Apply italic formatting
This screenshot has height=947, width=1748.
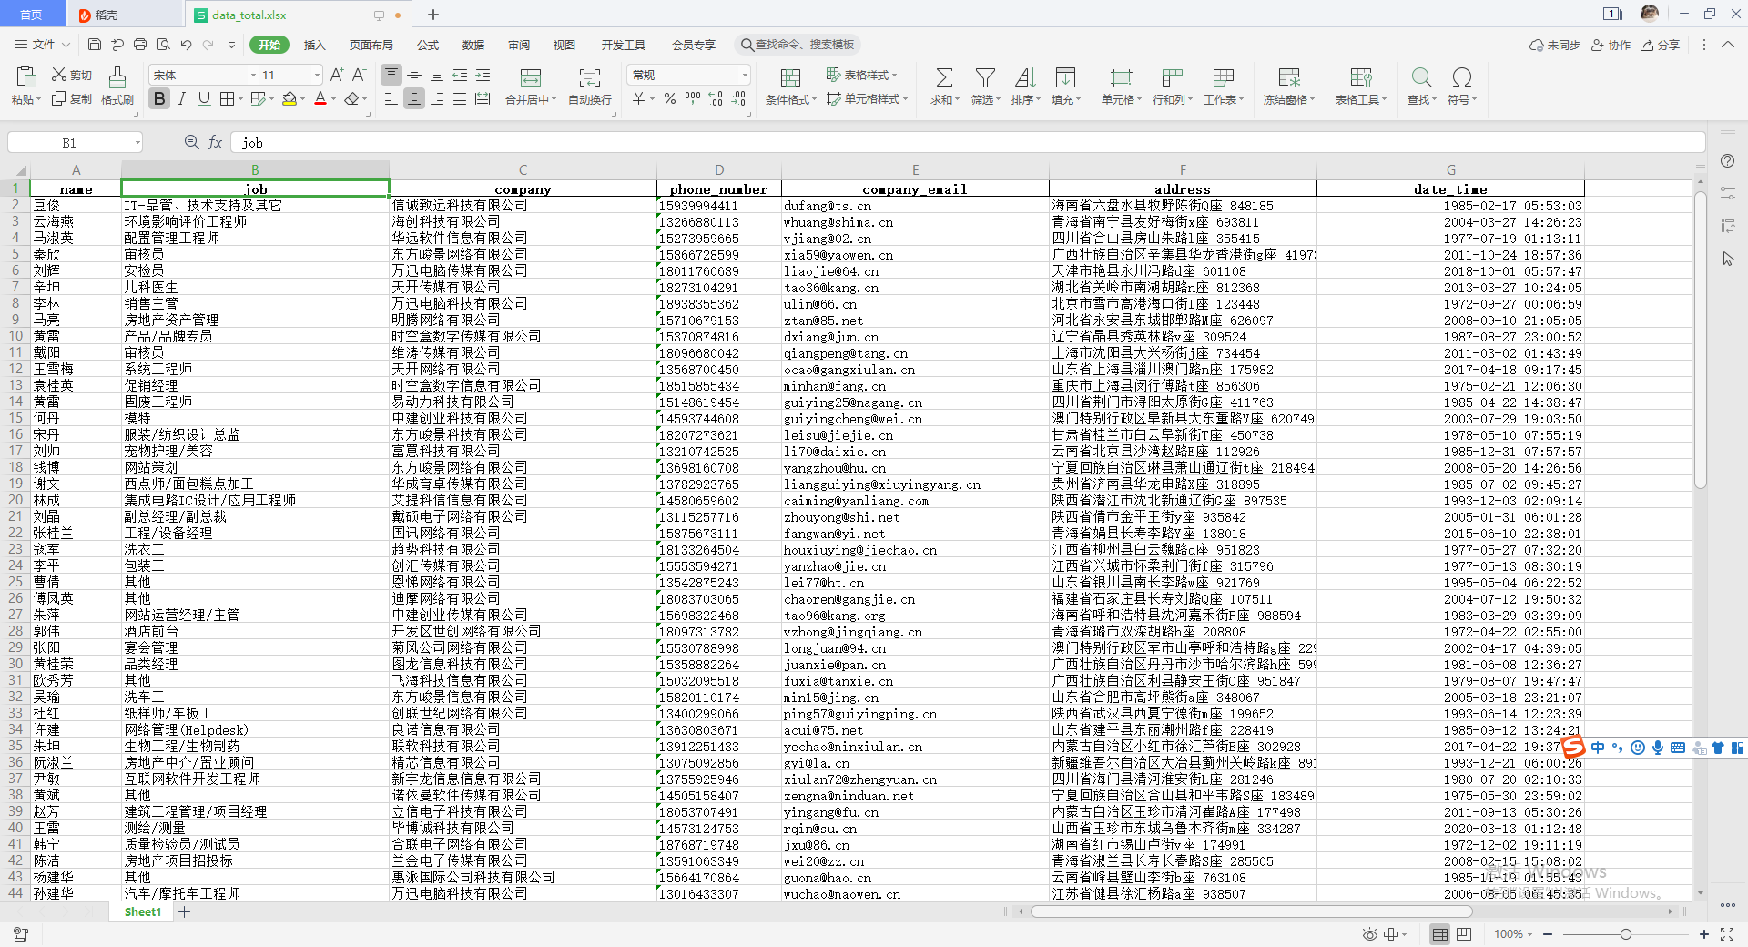coord(181,100)
